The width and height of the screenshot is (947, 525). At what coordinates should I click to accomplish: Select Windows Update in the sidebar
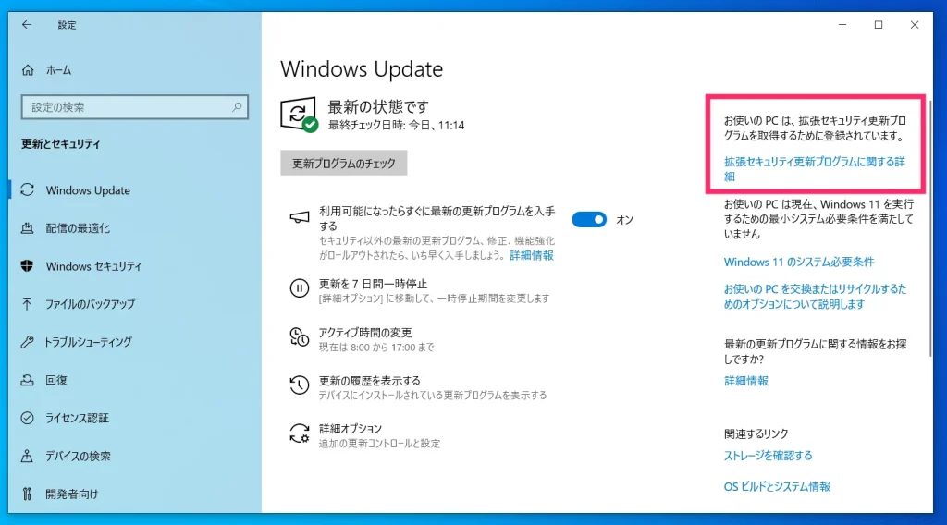[x=88, y=190]
